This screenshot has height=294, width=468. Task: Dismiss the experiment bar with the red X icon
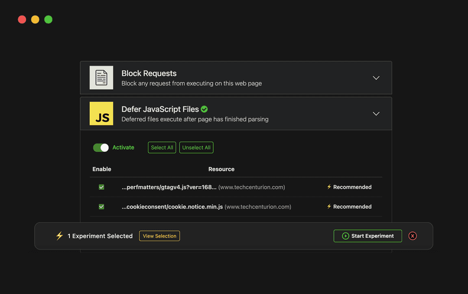pos(412,236)
